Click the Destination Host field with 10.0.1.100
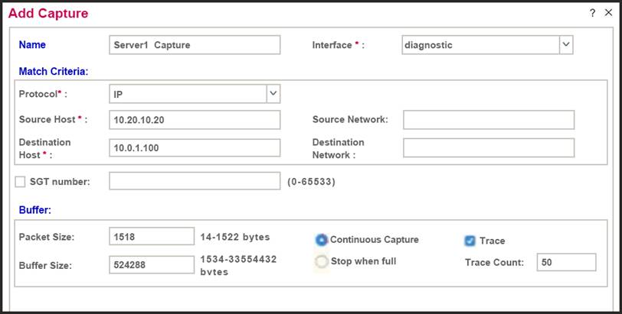This screenshot has height=314, width=622. click(195, 147)
